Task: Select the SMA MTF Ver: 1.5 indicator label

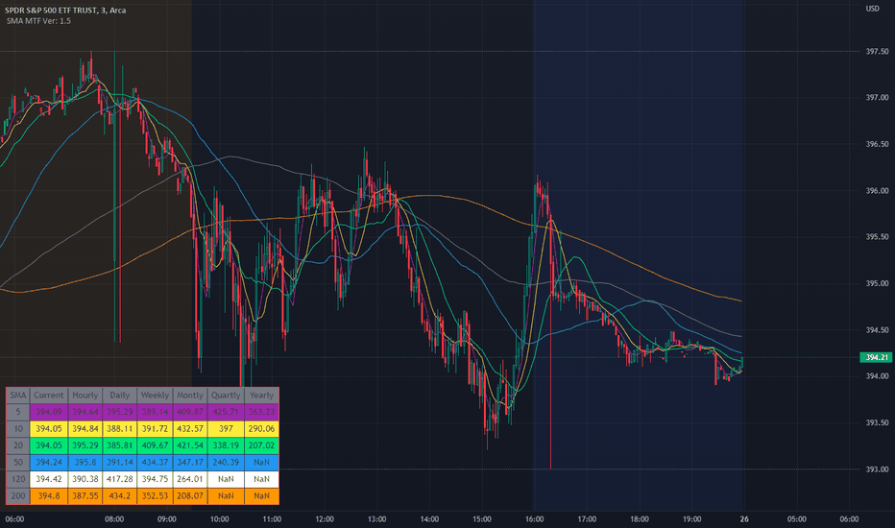Action: click(38, 21)
